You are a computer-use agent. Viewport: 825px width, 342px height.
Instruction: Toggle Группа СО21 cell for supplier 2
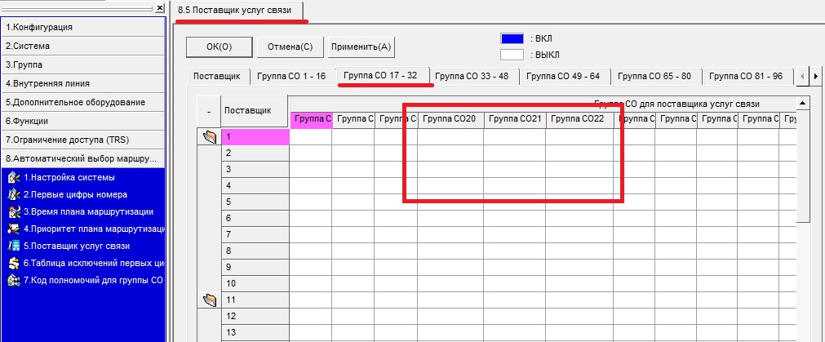(x=515, y=153)
